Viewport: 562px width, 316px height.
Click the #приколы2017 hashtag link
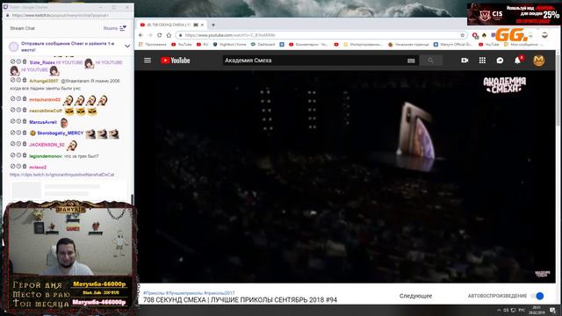[x=219, y=292]
